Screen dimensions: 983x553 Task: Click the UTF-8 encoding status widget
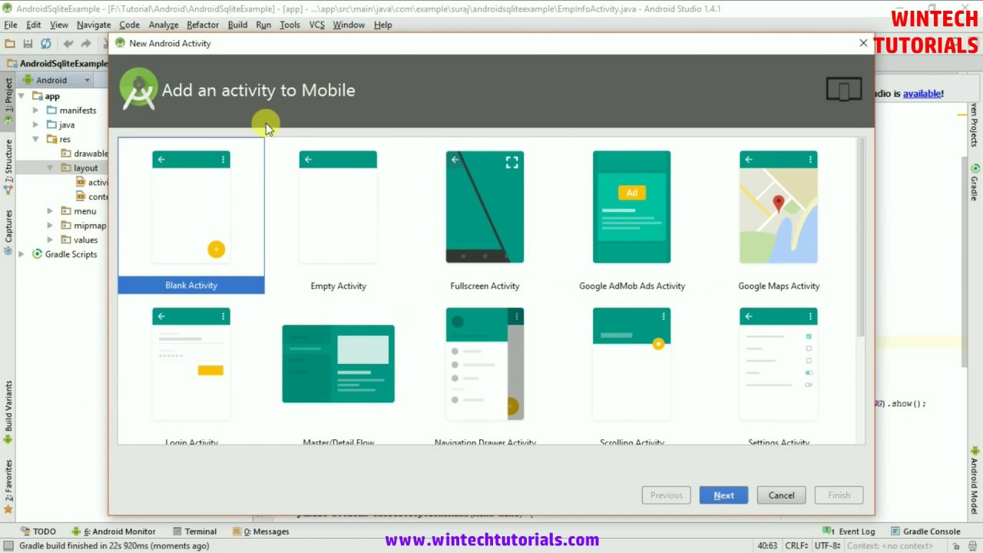(x=828, y=546)
